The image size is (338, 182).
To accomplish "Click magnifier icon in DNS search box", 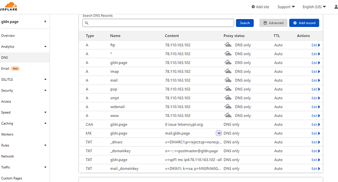I will click(87, 23).
